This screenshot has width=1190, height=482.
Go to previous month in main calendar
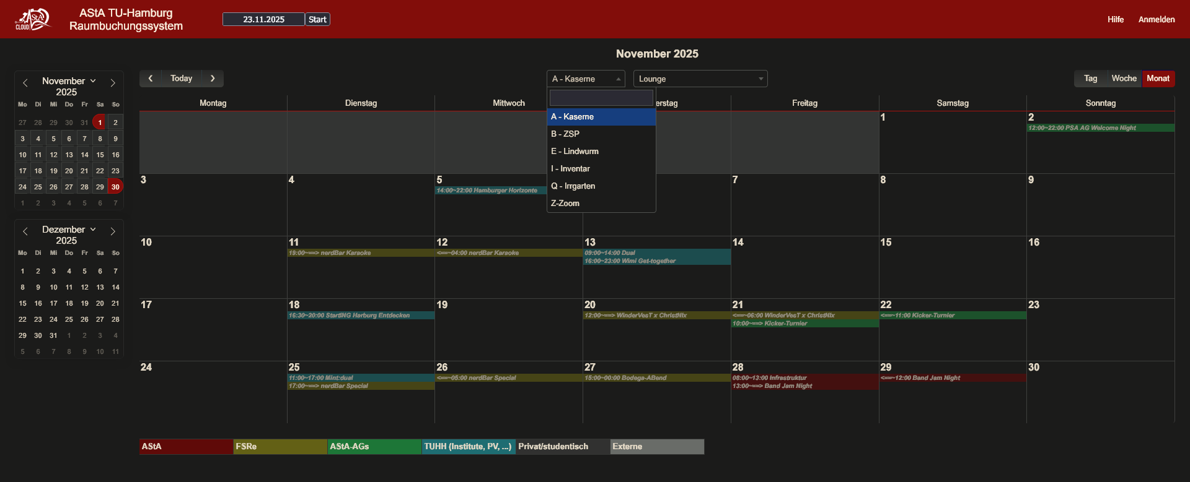click(151, 79)
